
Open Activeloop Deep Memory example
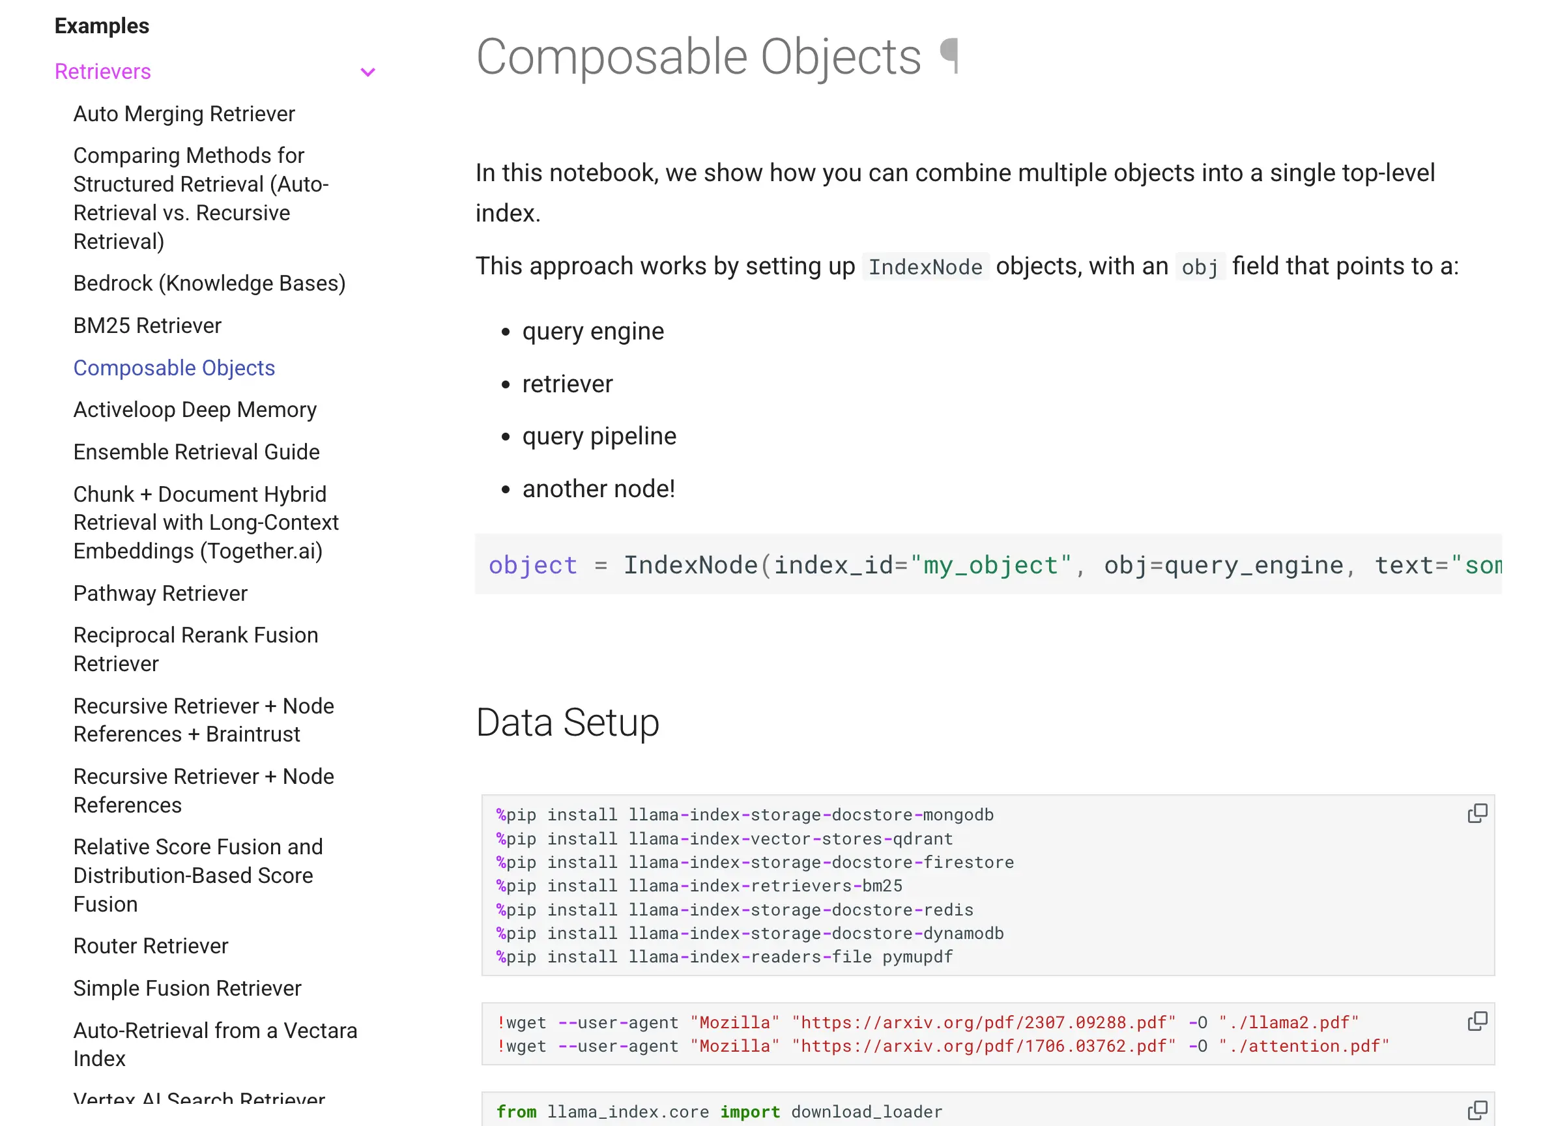pyautogui.click(x=195, y=410)
